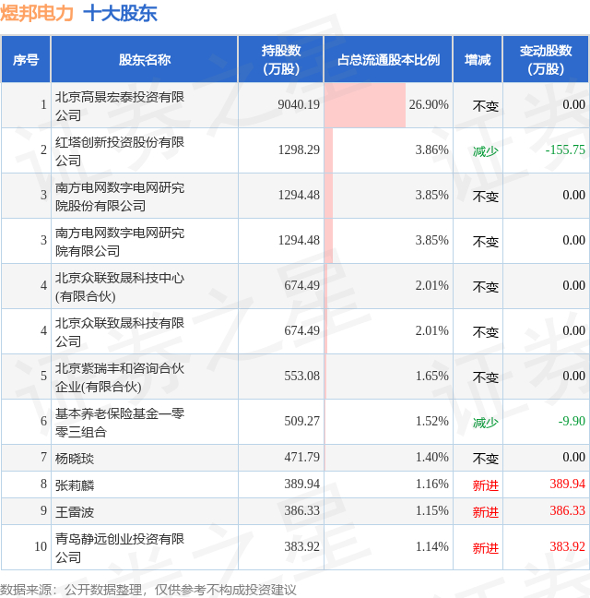Viewport: 590px width, 598px height.
Task: Click the 变动股数(万股) column header
Action: (x=546, y=60)
